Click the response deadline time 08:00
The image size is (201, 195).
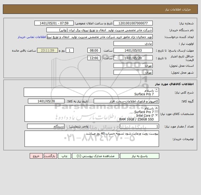click(94, 51)
